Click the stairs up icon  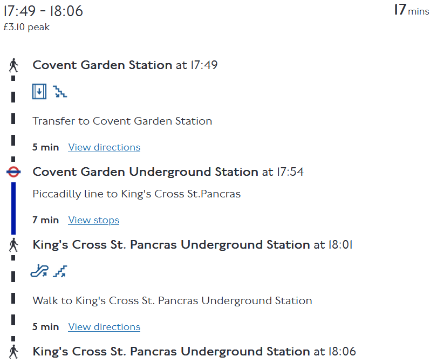click(x=60, y=271)
